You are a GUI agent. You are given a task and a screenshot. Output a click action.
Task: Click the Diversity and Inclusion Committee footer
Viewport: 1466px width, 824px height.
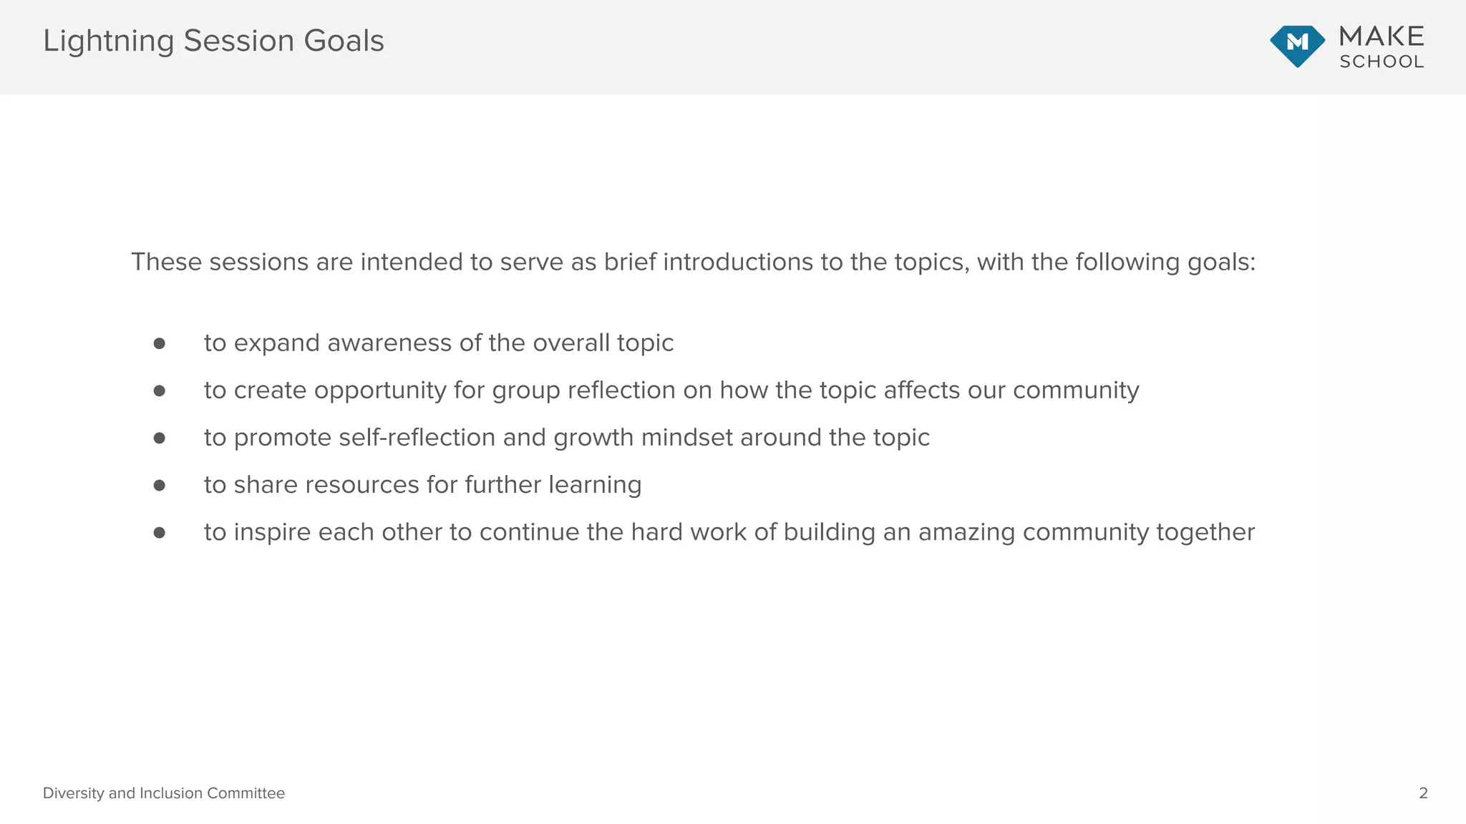[x=164, y=793]
